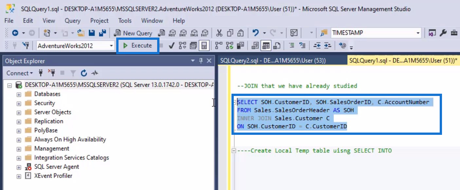The height and width of the screenshot is (190, 460).
Task: Uncomment the selected lines
Action: [302, 45]
